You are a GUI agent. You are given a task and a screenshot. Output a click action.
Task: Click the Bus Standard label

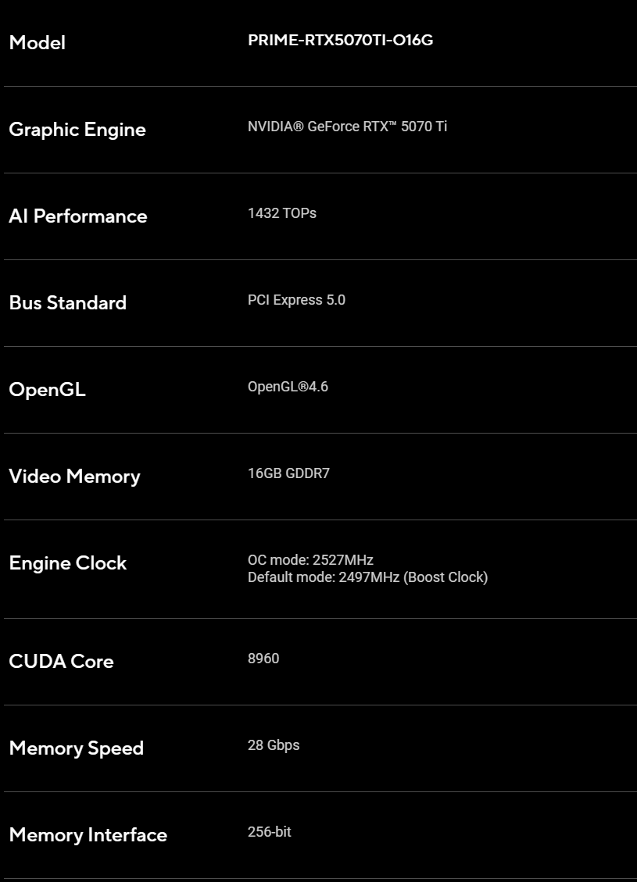coord(68,302)
